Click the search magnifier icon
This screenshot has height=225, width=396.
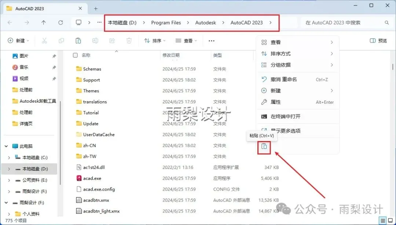point(387,22)
